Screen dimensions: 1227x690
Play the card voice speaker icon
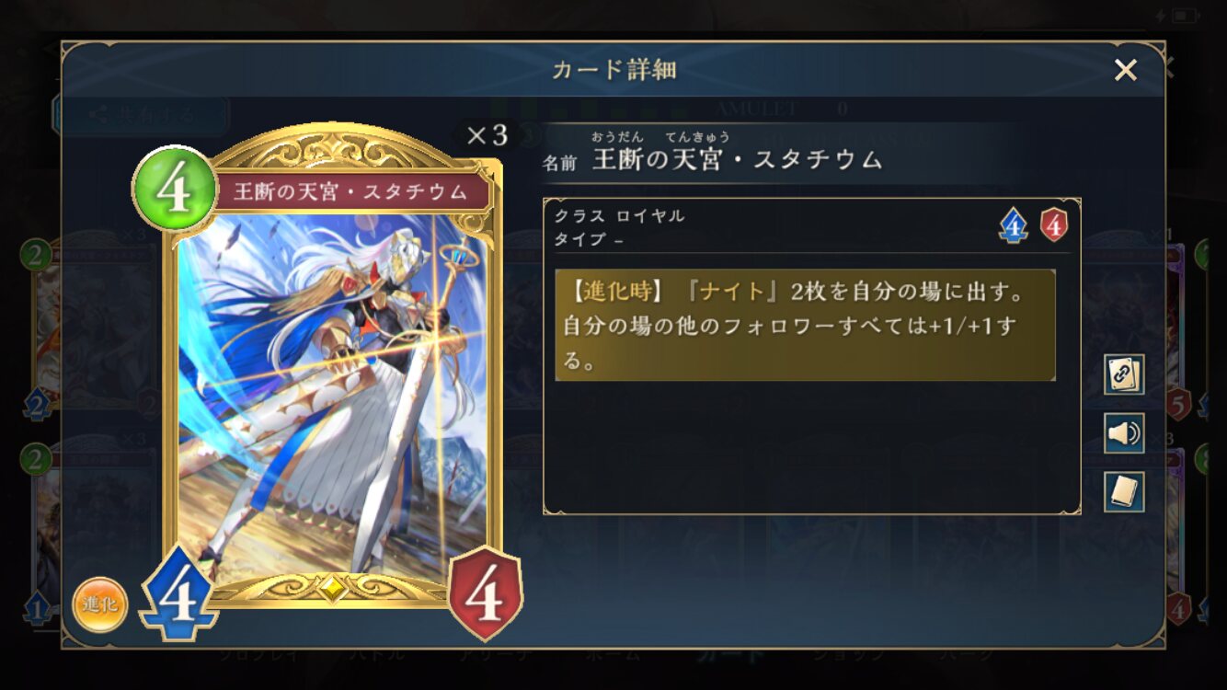coord(1124,433)
